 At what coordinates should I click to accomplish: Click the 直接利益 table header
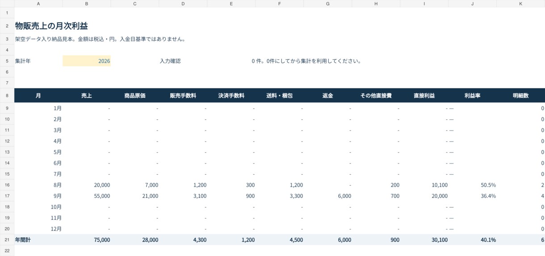(424, 96)
